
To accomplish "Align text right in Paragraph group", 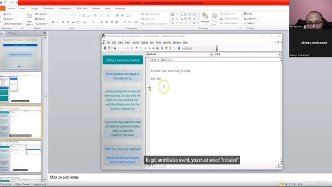I will tap(112, 22).
